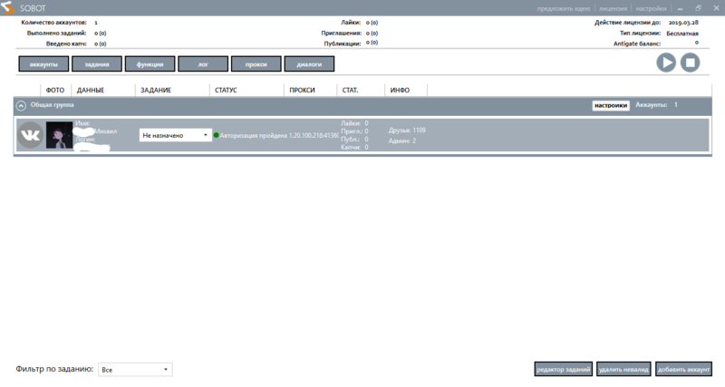Switch to the аккаунты tab

(43, 64)
